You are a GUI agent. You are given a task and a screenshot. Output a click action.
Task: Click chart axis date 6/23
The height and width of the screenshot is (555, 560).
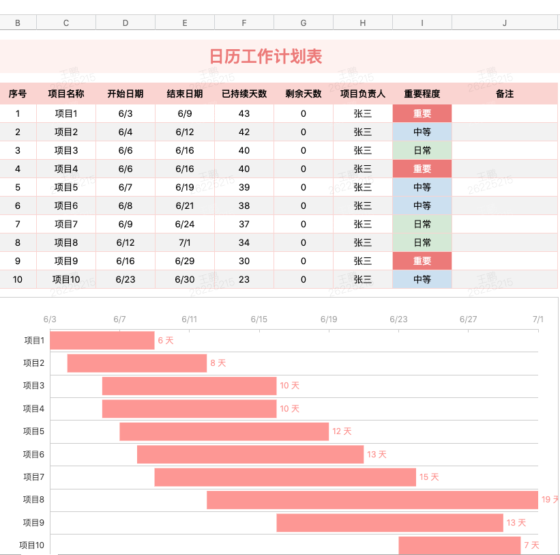click(x=398, y=319)
